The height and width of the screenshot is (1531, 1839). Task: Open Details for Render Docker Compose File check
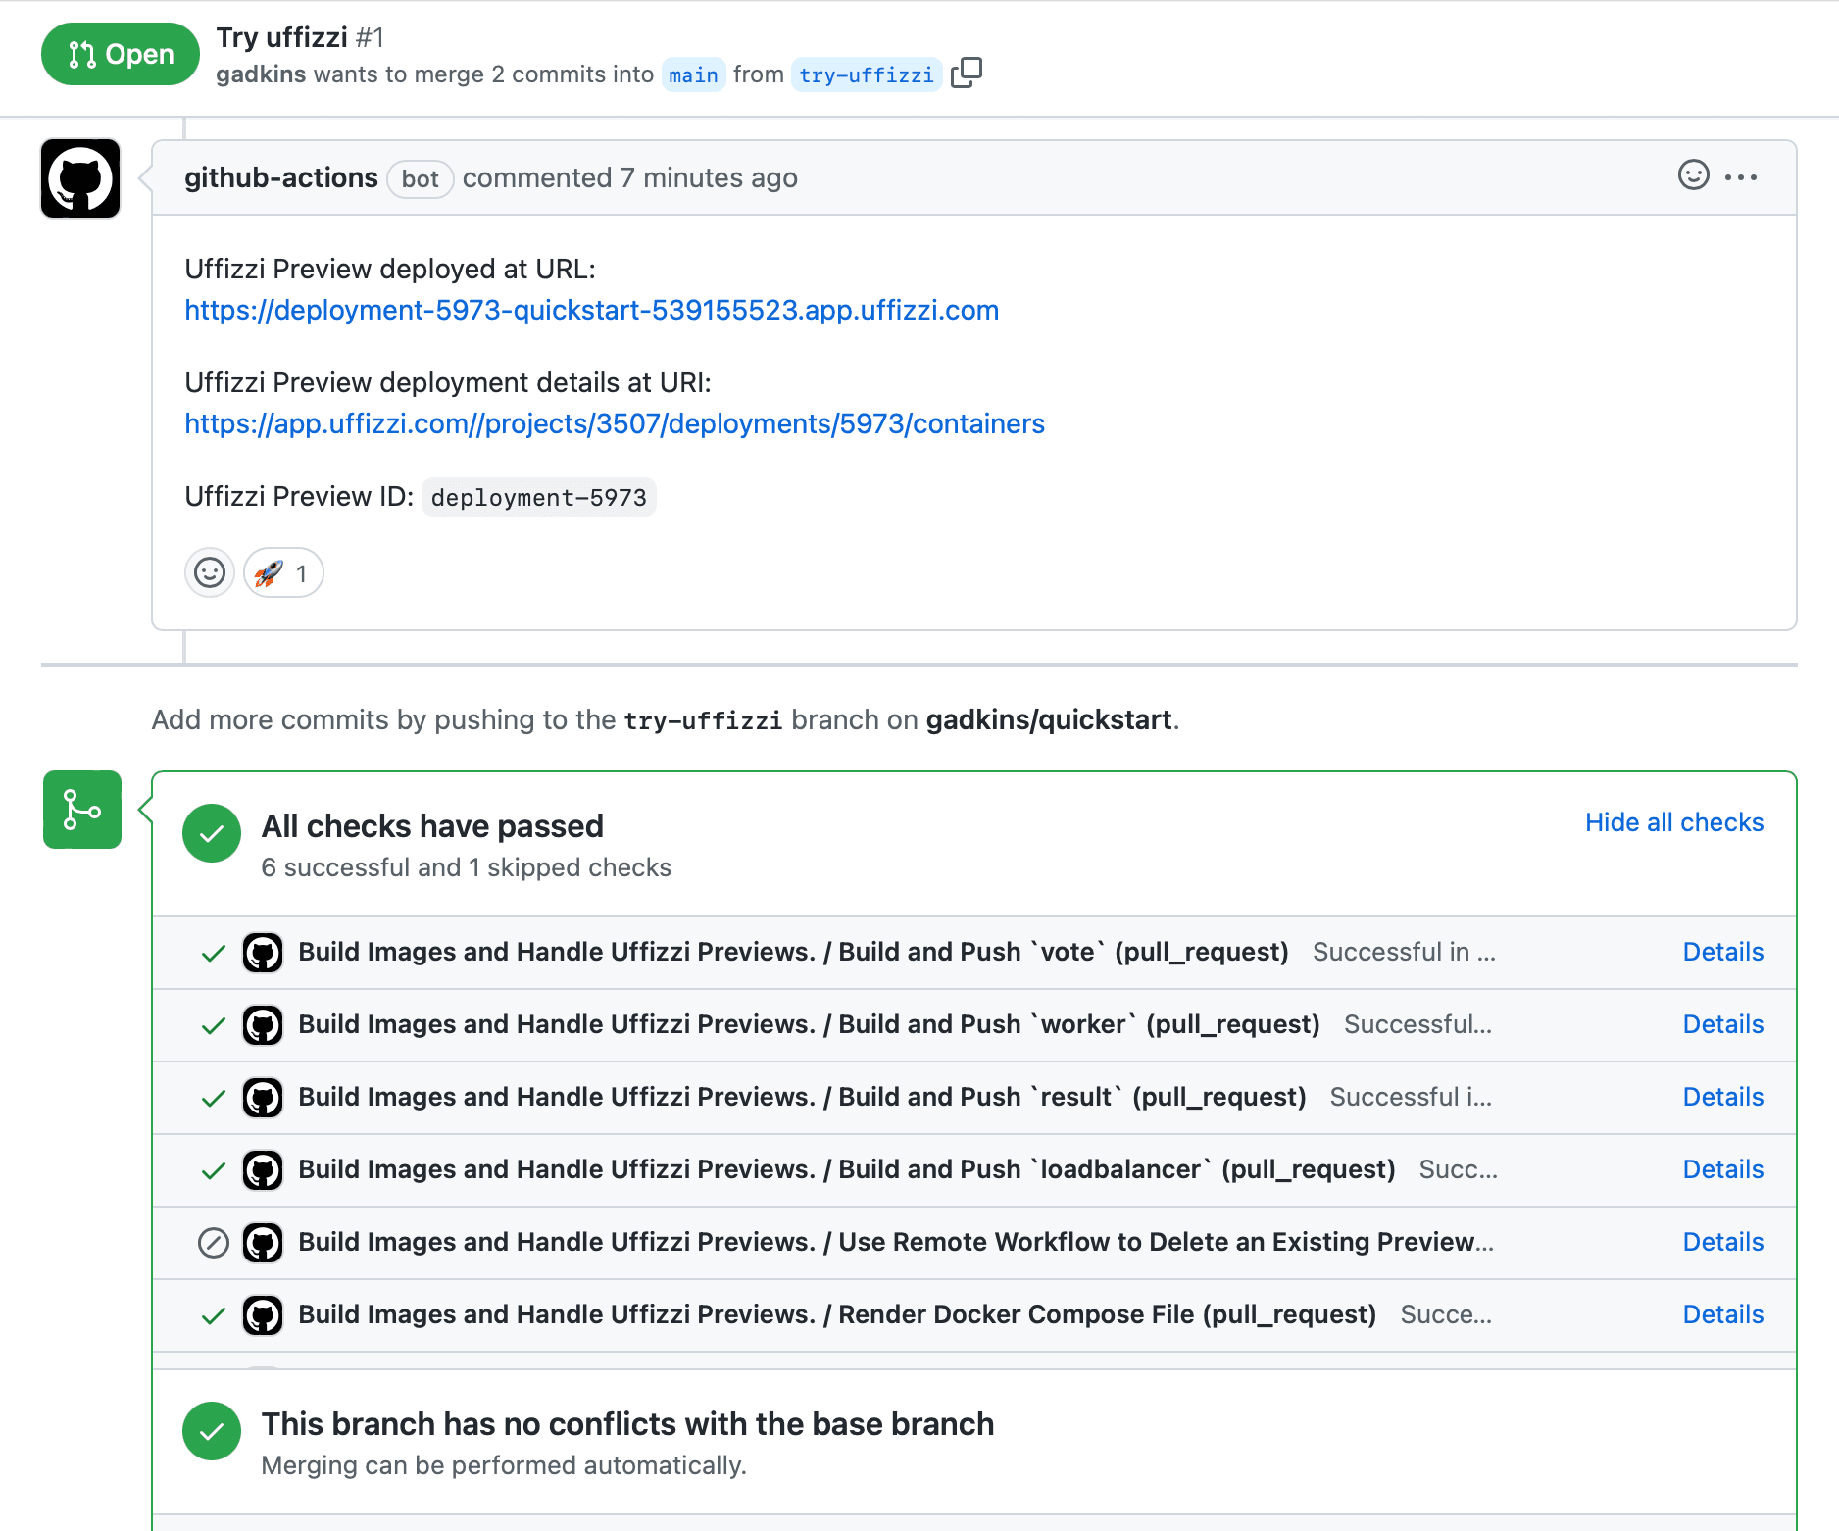coord(1722,1314)
